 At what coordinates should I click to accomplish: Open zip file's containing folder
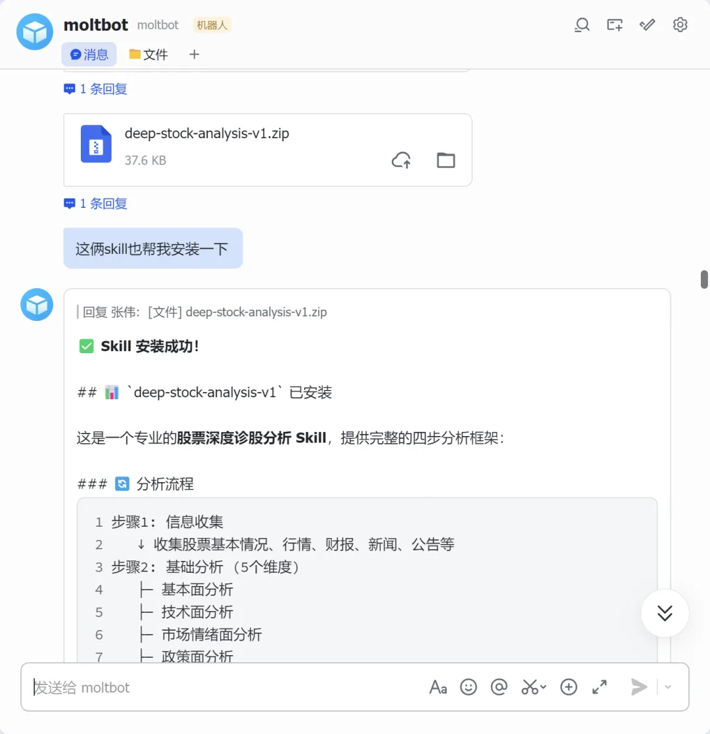coord(446,160)
